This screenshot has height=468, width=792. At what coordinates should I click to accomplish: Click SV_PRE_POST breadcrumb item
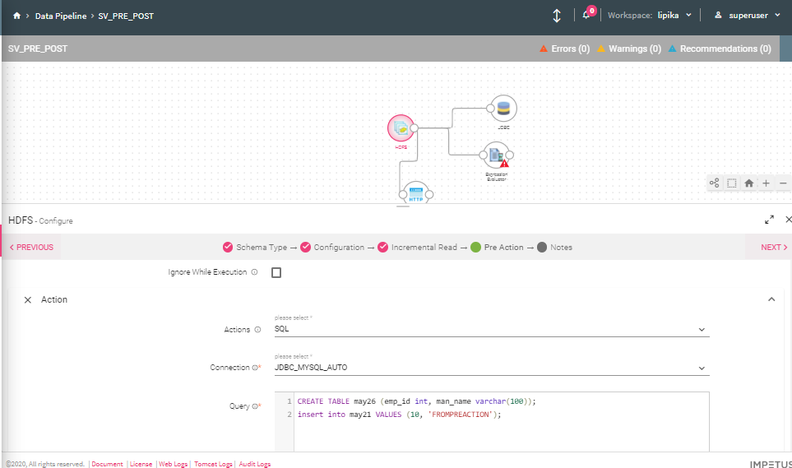click(x=126, y=16)
